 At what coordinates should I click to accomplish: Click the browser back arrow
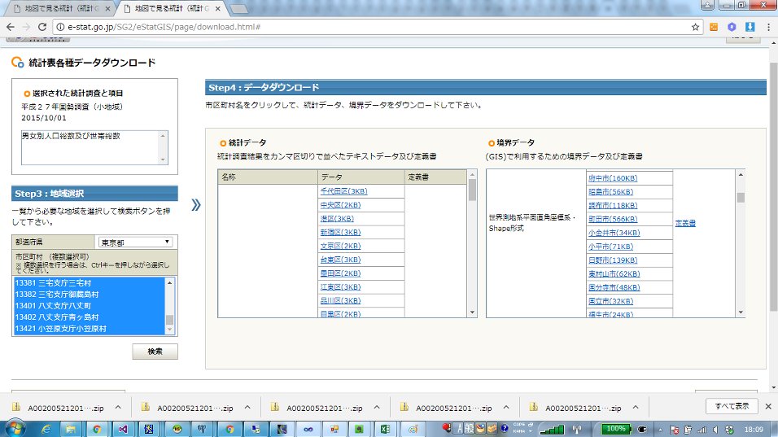[10, 27]
